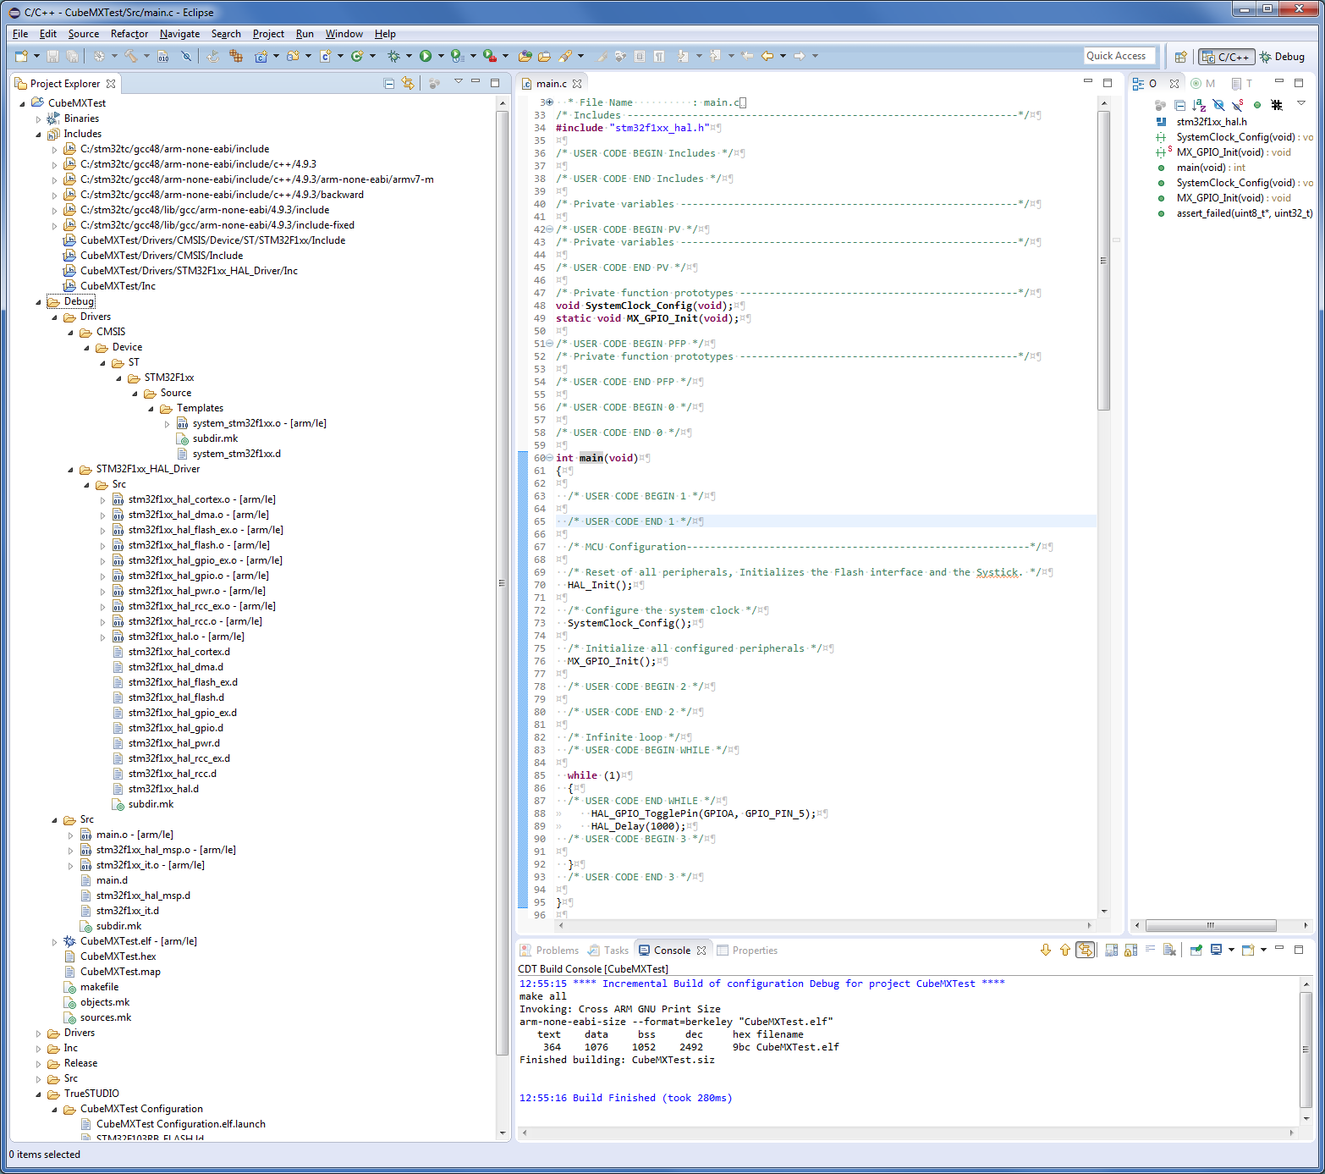Screen dimensions: 1325x1174
Task: Open the Navigate menu
Action: (x=179, y=34)
